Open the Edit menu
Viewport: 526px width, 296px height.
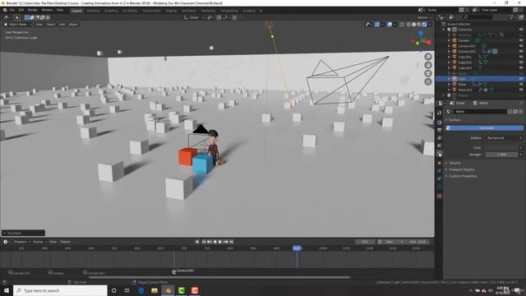(21, 10)
